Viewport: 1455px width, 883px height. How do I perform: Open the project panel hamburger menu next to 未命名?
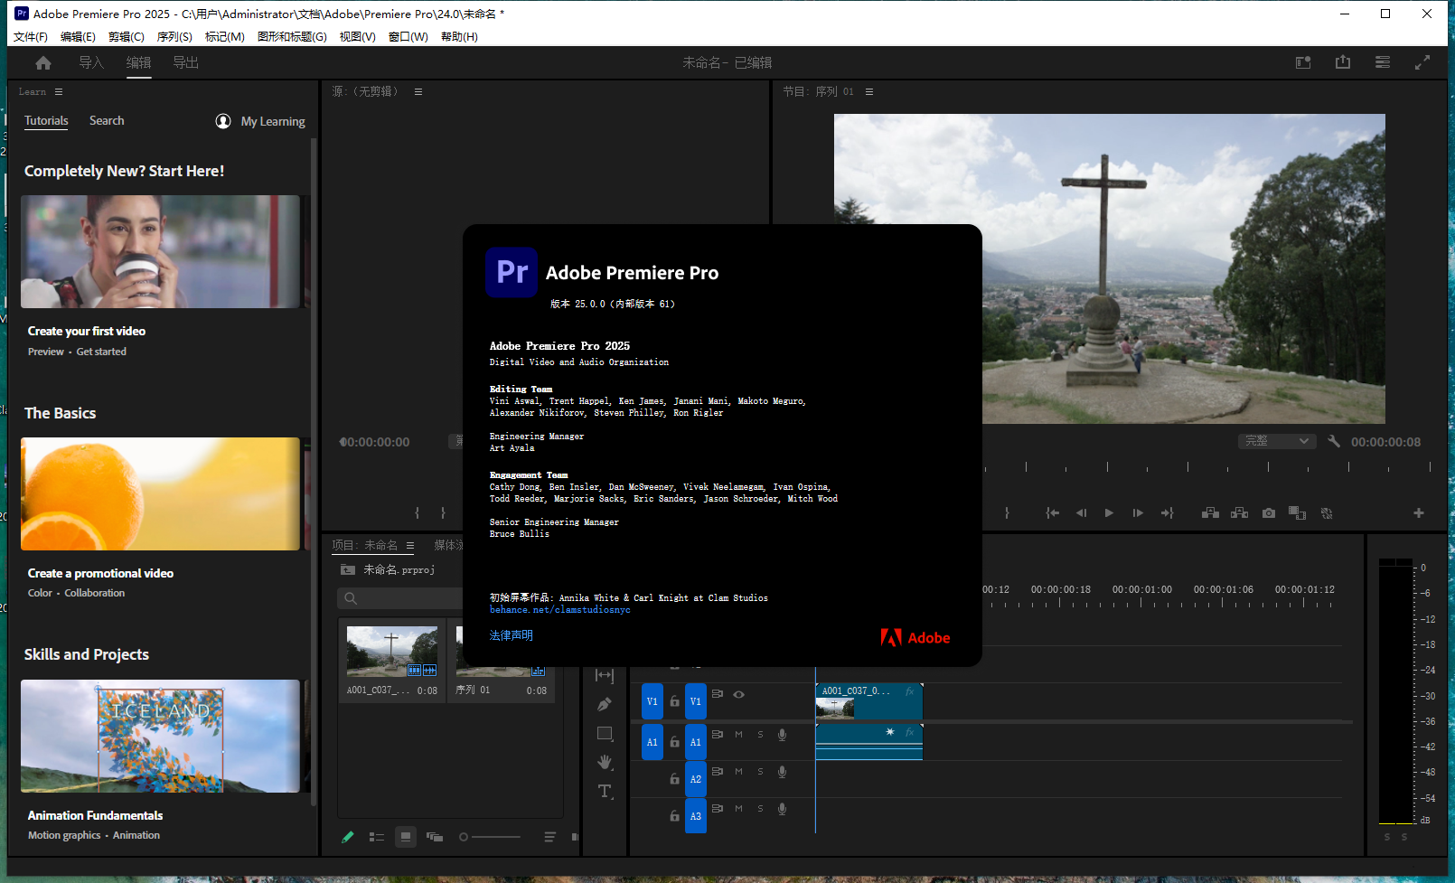(x=409, y=545)
